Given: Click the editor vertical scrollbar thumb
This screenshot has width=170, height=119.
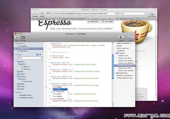Looking at the screenshot, I should click(113, 67).
